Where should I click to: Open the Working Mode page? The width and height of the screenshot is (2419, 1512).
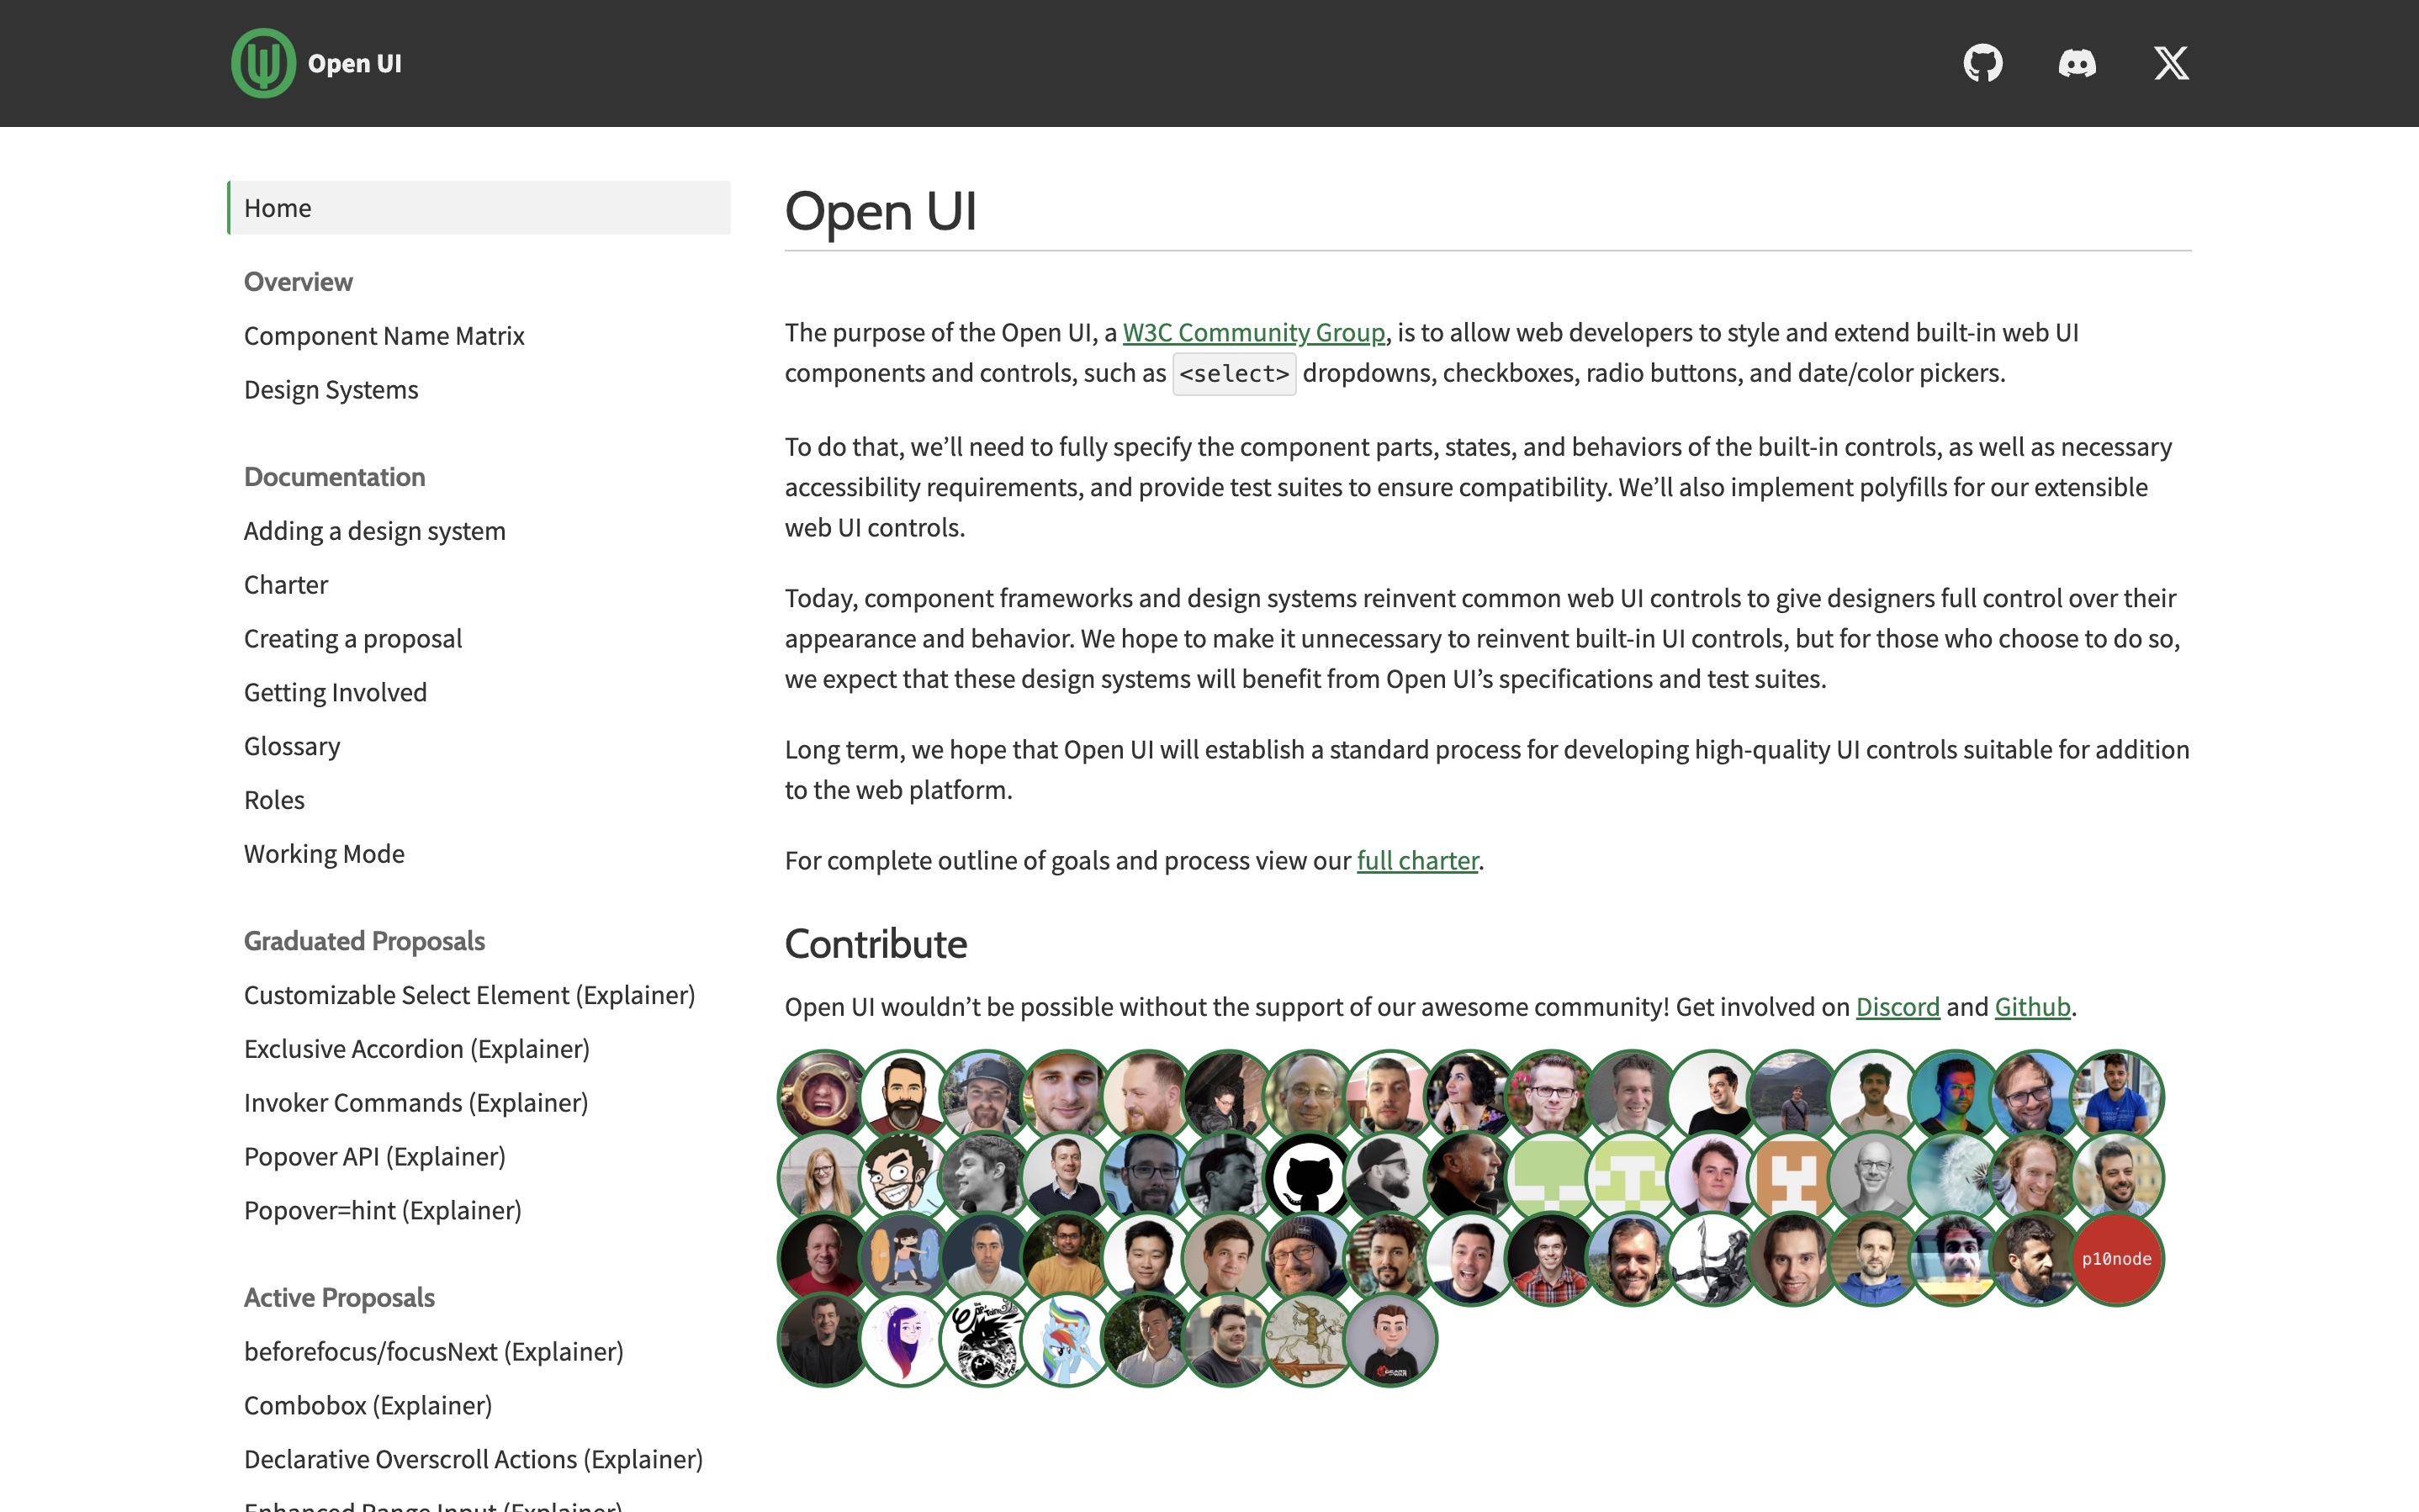coord(324,853)
